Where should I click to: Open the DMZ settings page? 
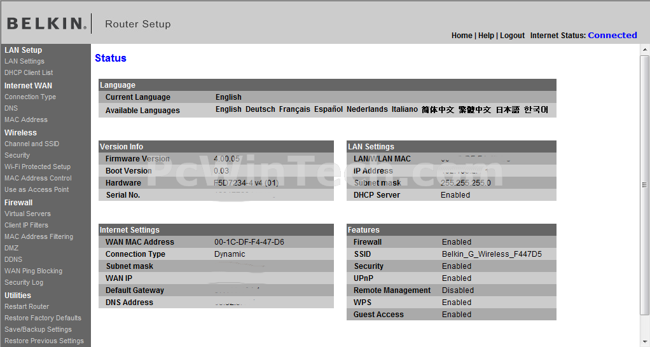coord(11,248)
